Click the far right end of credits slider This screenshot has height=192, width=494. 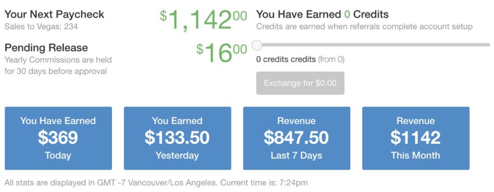click(x=488, y=45)
